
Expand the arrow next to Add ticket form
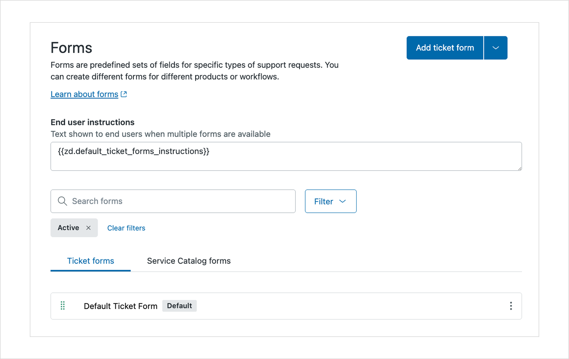[496, 48]
